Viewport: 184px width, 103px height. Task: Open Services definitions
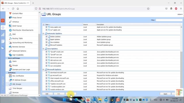click(x=15, y=92)
